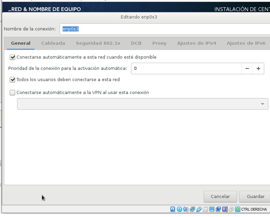Click the VirtualBox display settings icon
270x217 pixels.
click(x=212, y=209)
